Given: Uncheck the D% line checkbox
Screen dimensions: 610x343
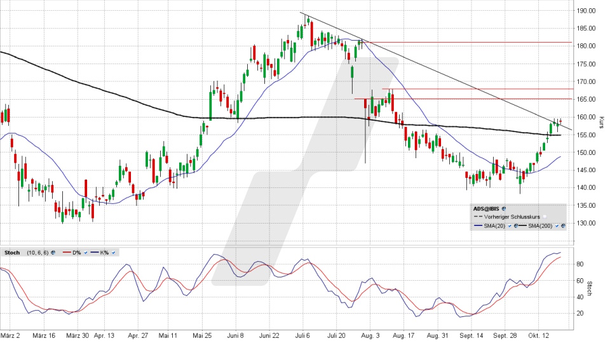Looking at the screenshot, I should (86, 253).
